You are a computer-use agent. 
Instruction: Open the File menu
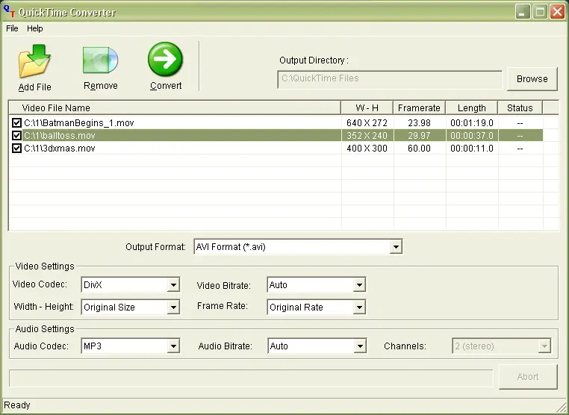pyautogui.click(x=12, y=28)
